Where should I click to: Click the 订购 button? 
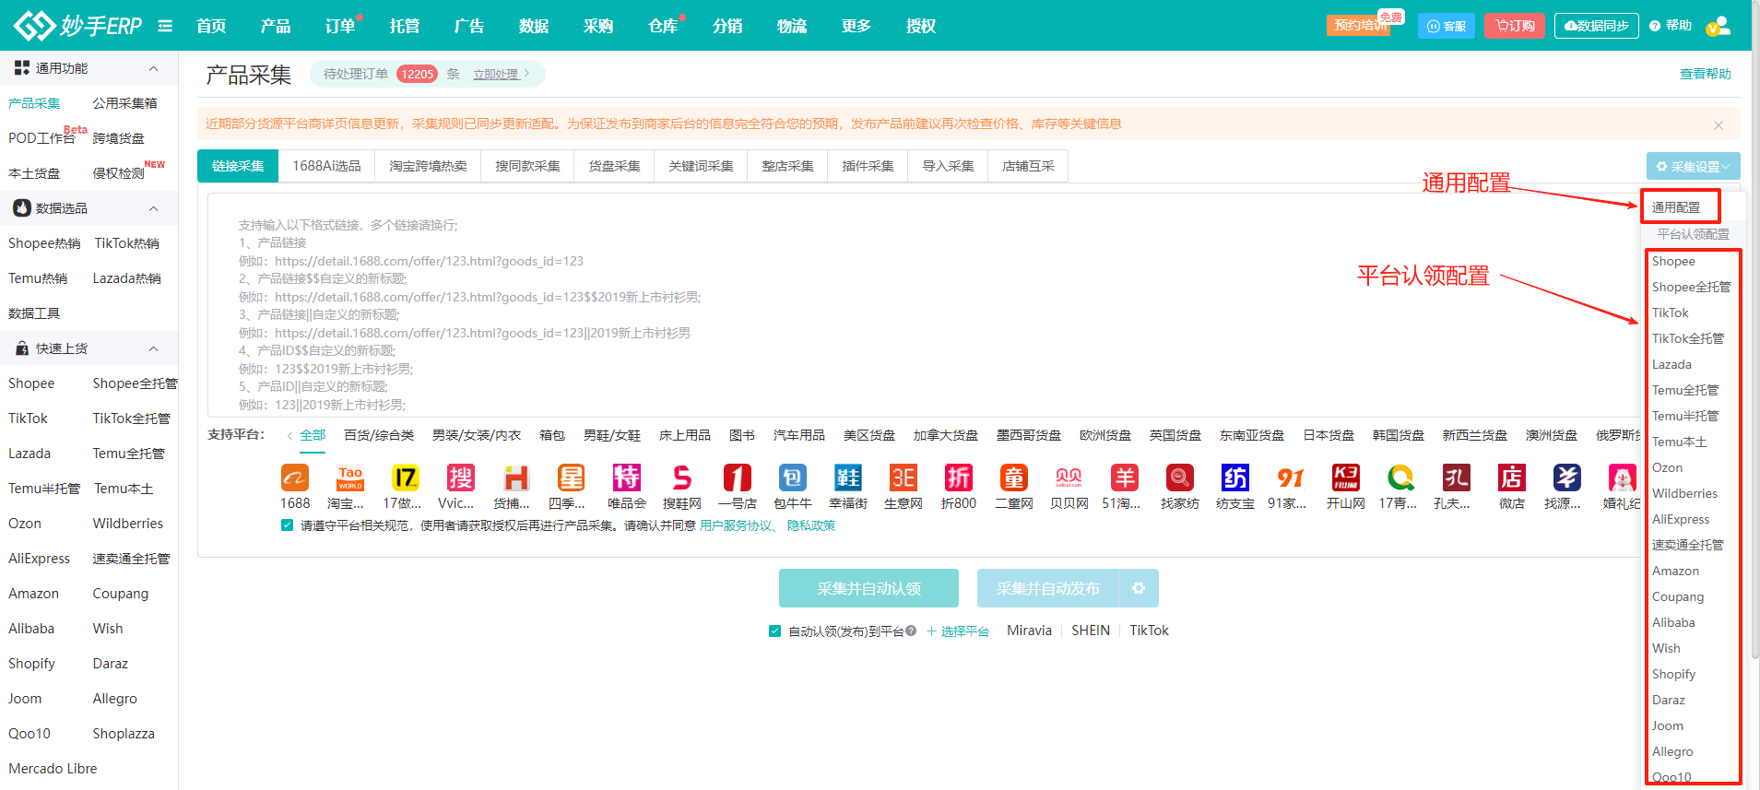1515,26
